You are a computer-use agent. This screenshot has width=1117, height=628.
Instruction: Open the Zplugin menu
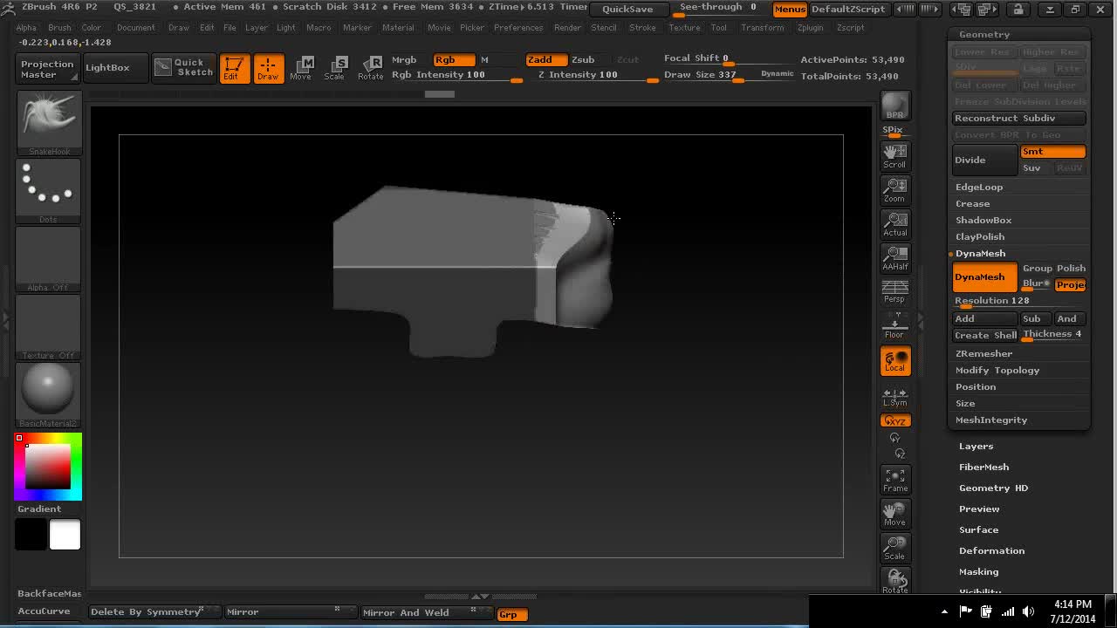click(810, 28)
